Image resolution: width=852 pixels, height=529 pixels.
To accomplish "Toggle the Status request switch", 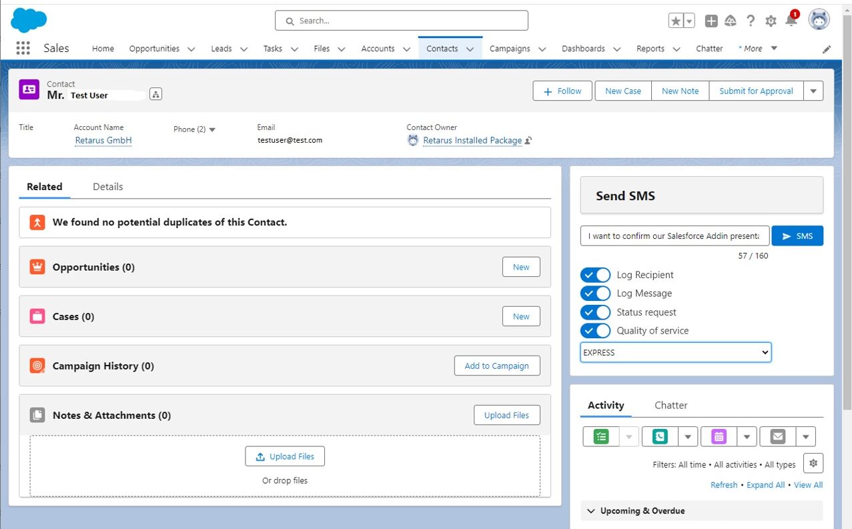I will coord(595,312).
